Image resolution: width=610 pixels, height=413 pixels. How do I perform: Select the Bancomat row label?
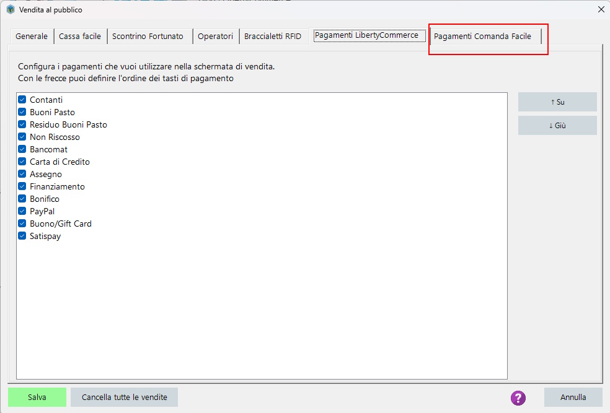click(48, 150)
